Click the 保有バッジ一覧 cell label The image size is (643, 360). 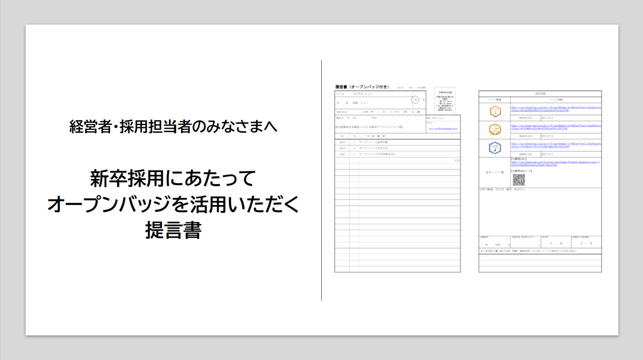pos(495,172)
